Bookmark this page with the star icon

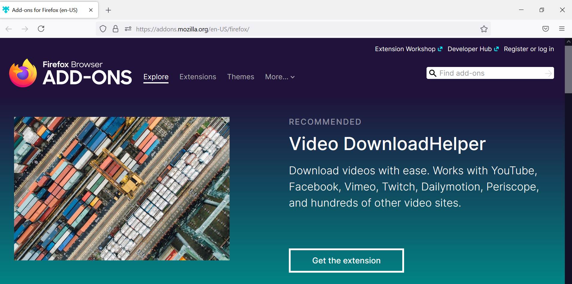pyautogui.click(x=484, y=29)
